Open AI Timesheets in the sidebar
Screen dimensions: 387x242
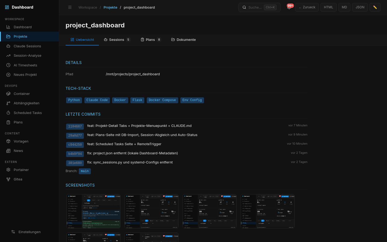coord(26,65)
